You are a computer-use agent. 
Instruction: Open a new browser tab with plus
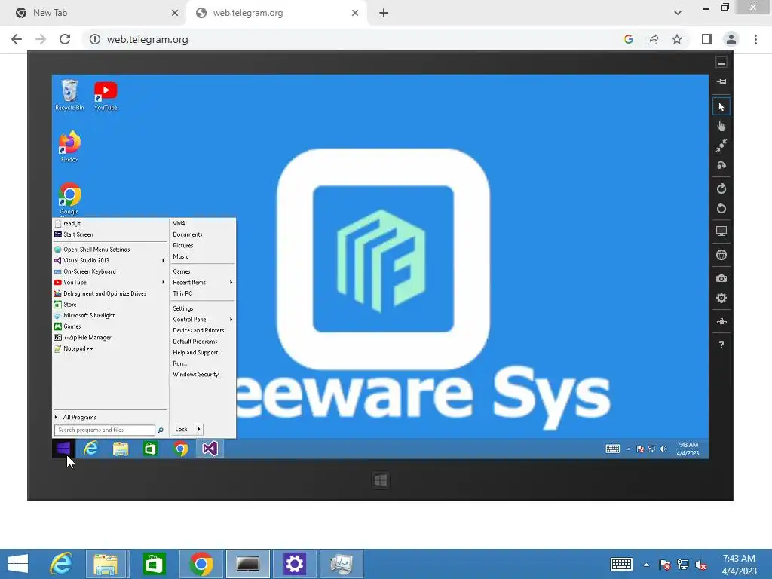tap(384, 13)
